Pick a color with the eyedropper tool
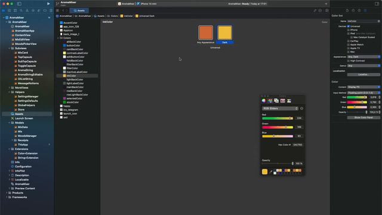The image size is (382, 215). [x=270, y=172]
